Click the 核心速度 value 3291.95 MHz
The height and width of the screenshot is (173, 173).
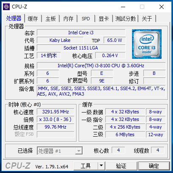pyautogui.click(x=55, y=112)
